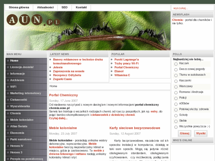The height and width of the screenshot is (161, 215).
Task: Open Meble kolonialne article heading
Action: pos(63,128)
